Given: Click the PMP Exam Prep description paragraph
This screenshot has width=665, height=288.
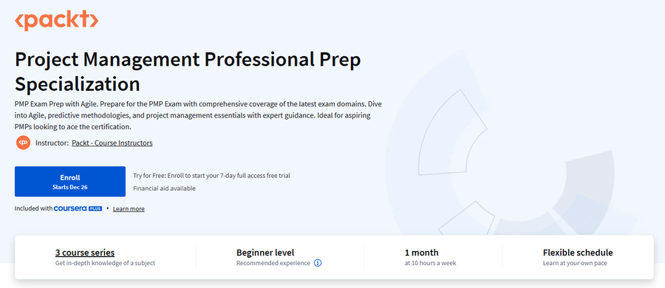Looking at the screenshot, I should pos(199,115).
